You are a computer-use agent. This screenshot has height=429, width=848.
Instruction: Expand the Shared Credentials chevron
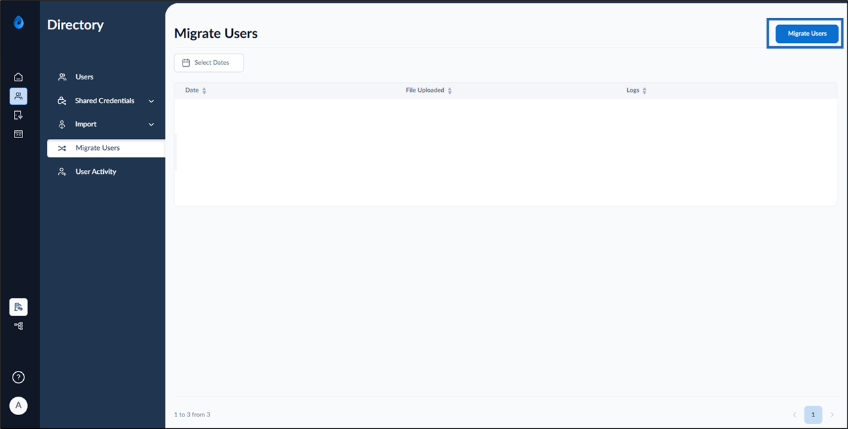coord(151,101)
